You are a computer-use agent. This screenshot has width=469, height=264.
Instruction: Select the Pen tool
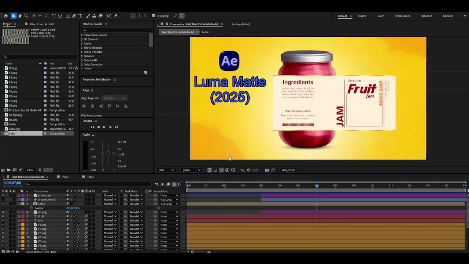(x=74, y=16)
